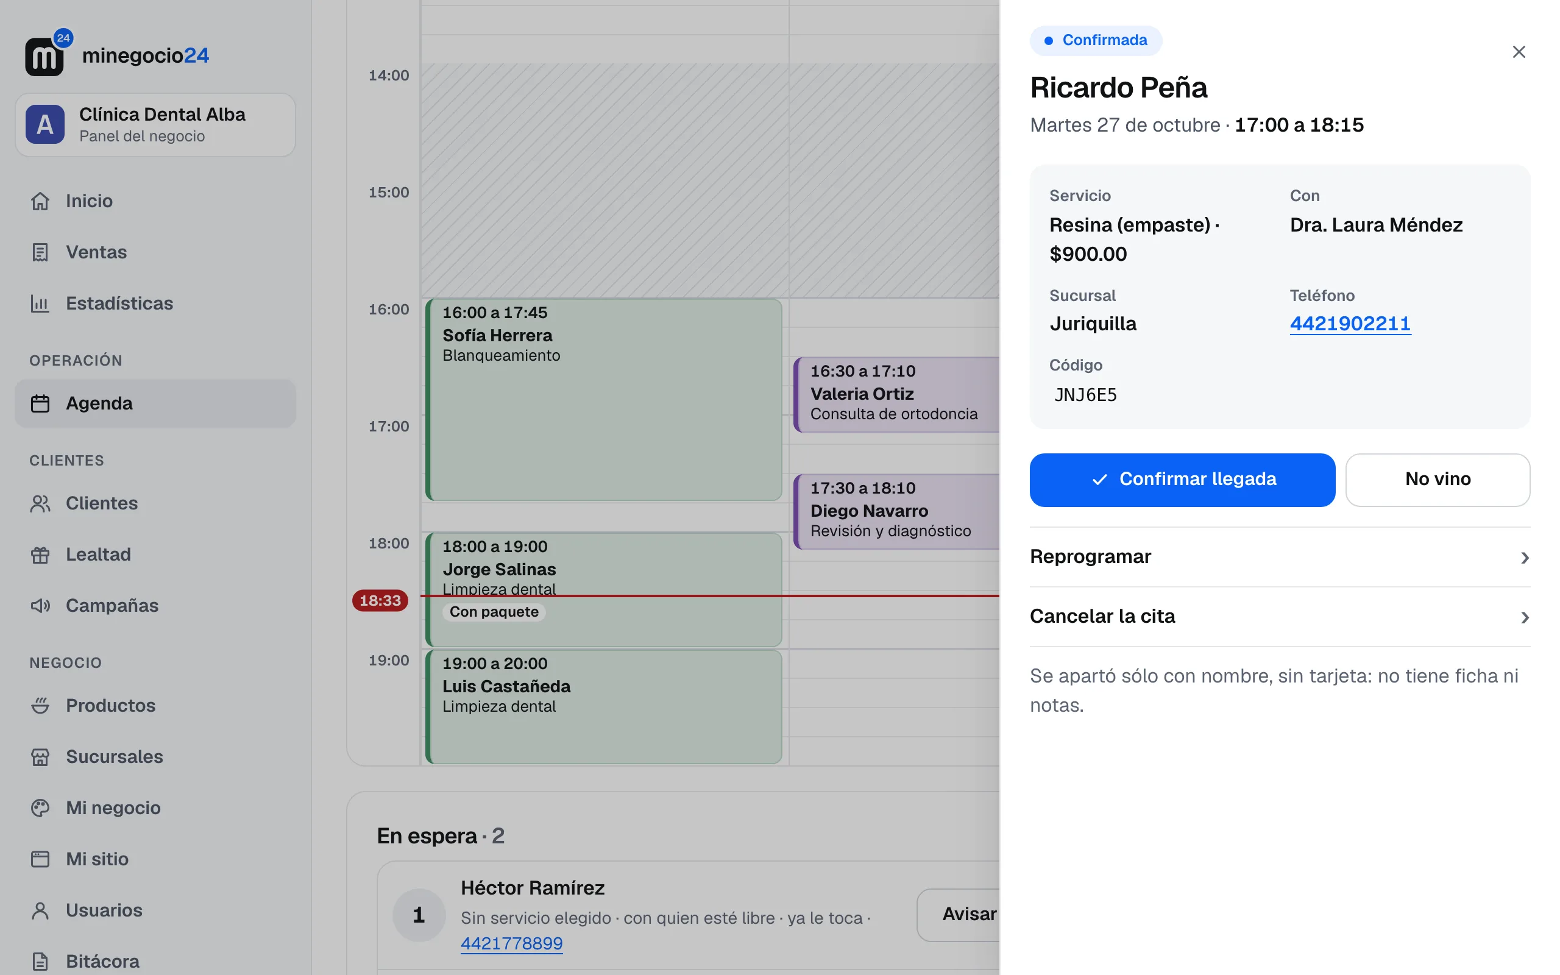The width and height of the screenshot is (1560, 975).
Task: Click the Clientes people icon
Action: (x=40, y=503)
